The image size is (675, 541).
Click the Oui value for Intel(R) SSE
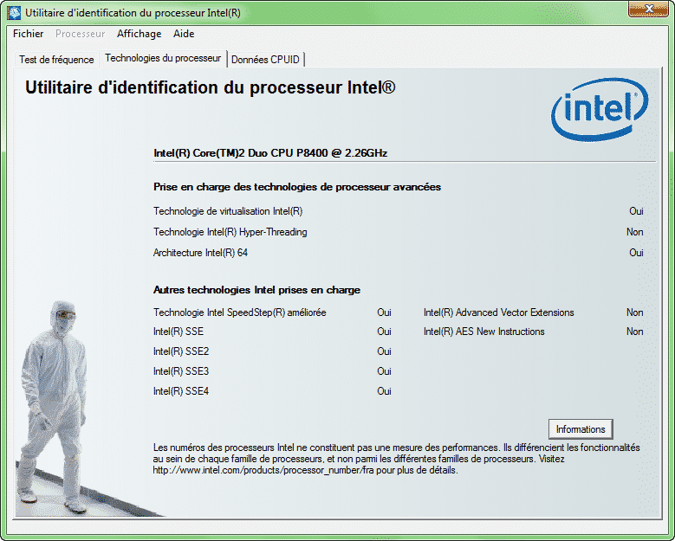coord(384,332)
